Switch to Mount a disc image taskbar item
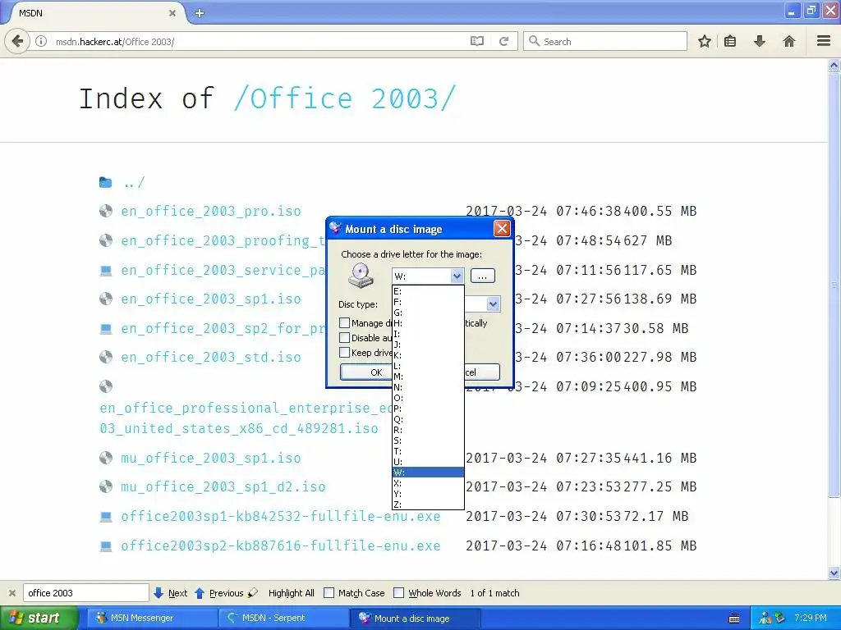This screenshot has height=630, width=841. [x=415, y=619]
